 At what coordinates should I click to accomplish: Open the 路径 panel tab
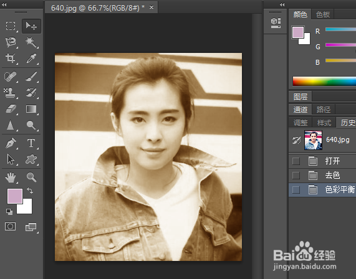[x=324, y=110]
